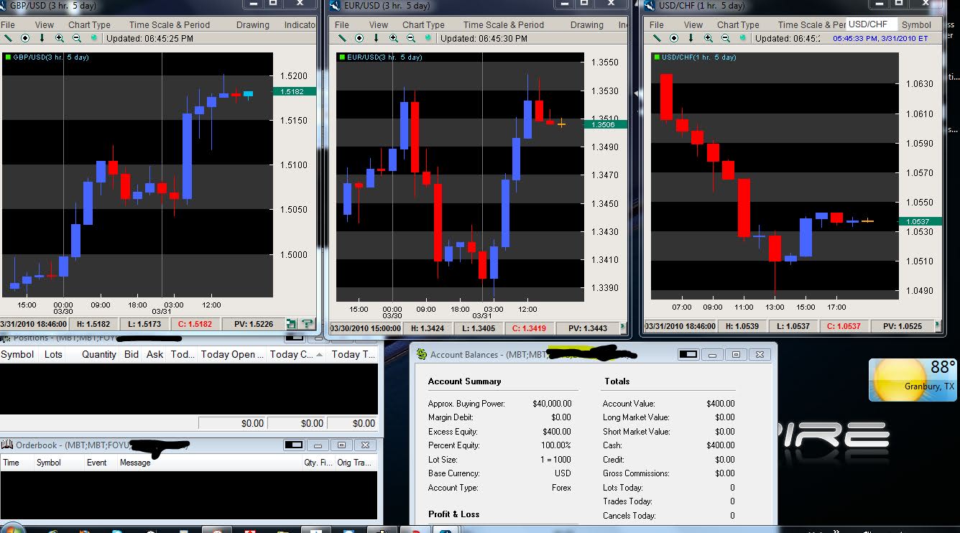Click the USD/CHF symbol input field
The width and height of the screenshot is (960, 533).
coord(871,24)
